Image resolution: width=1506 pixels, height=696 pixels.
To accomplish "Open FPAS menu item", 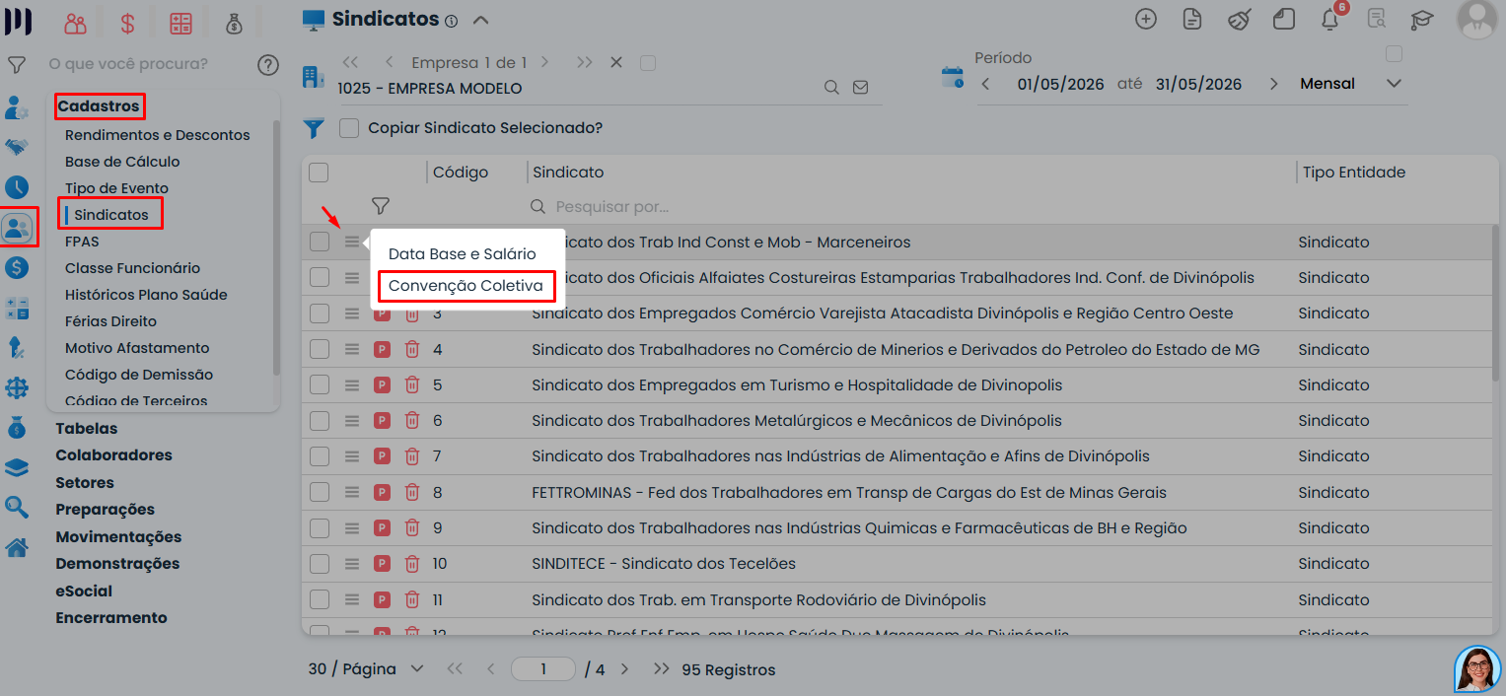I will tap(82, 242).
